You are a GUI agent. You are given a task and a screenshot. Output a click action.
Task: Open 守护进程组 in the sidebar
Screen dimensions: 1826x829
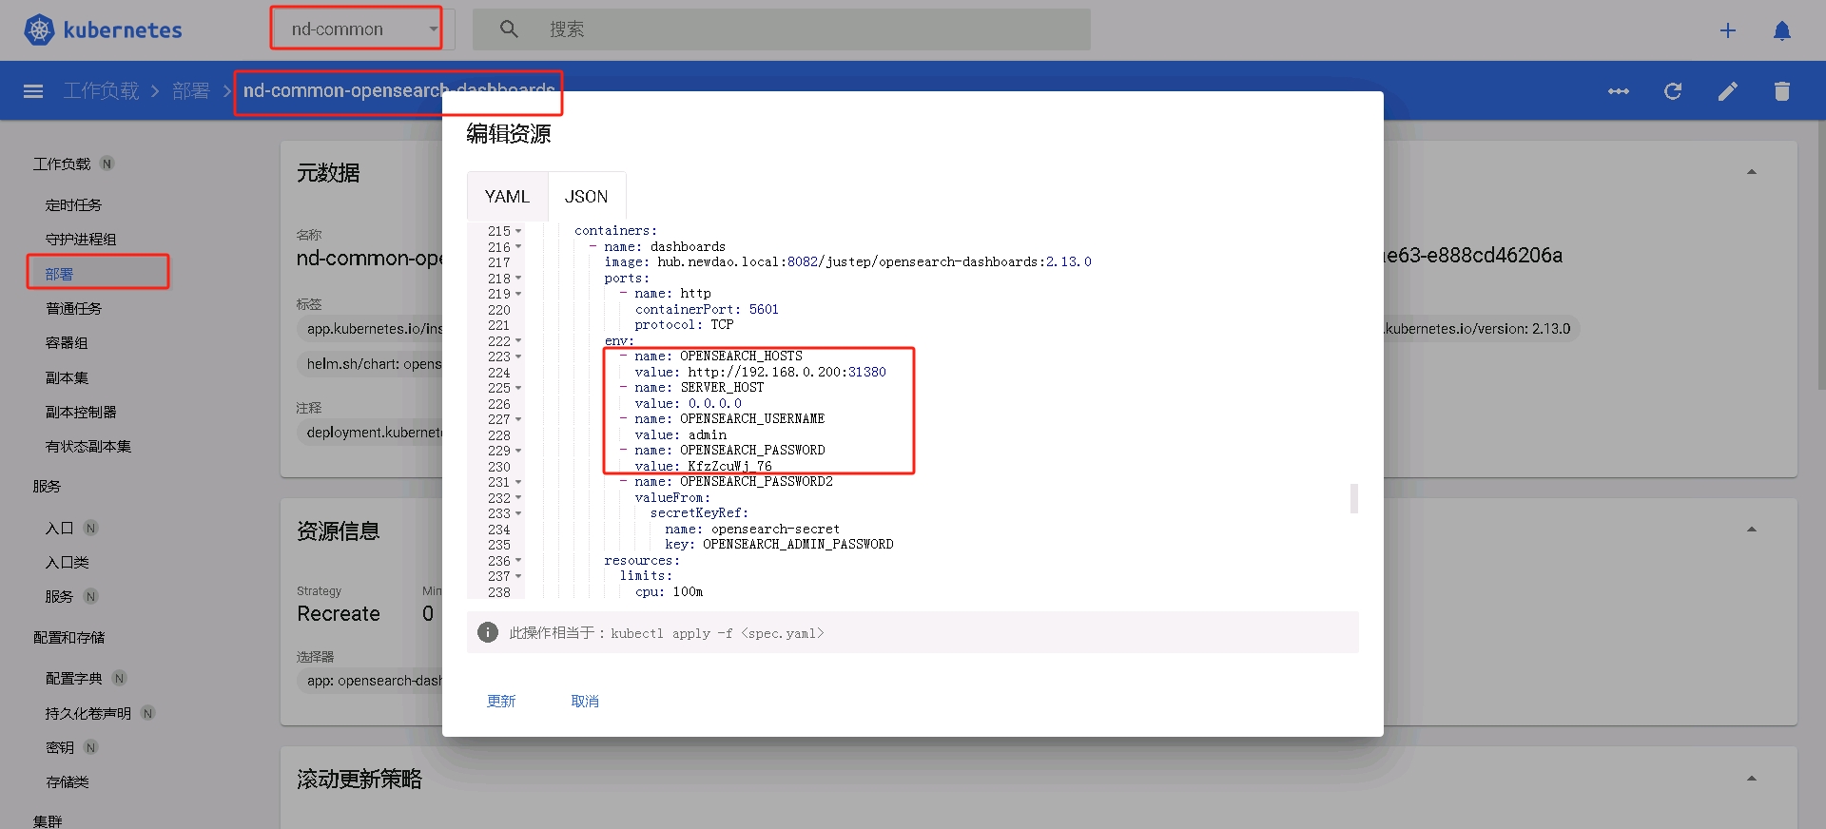pyautogui.click(x=81, y=240)
